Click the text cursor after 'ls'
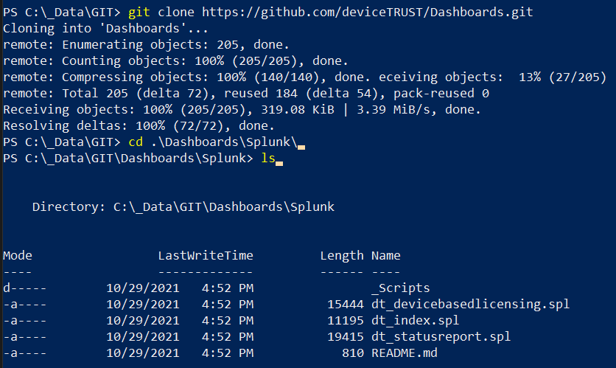The height and width of the screenshot is (368, 616). click(x=279, y=160)
